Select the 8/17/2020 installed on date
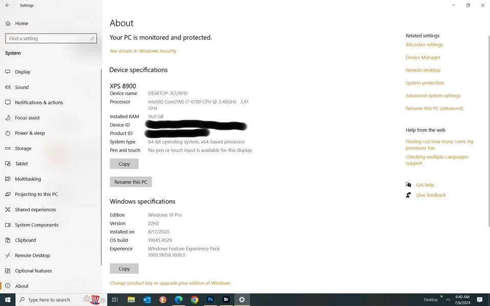Screen dimensions: 490x306 pyautogui.click(x=158, y=232)
